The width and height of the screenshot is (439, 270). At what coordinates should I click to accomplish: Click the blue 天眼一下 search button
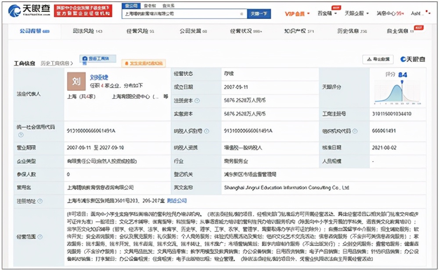(259, 14)
